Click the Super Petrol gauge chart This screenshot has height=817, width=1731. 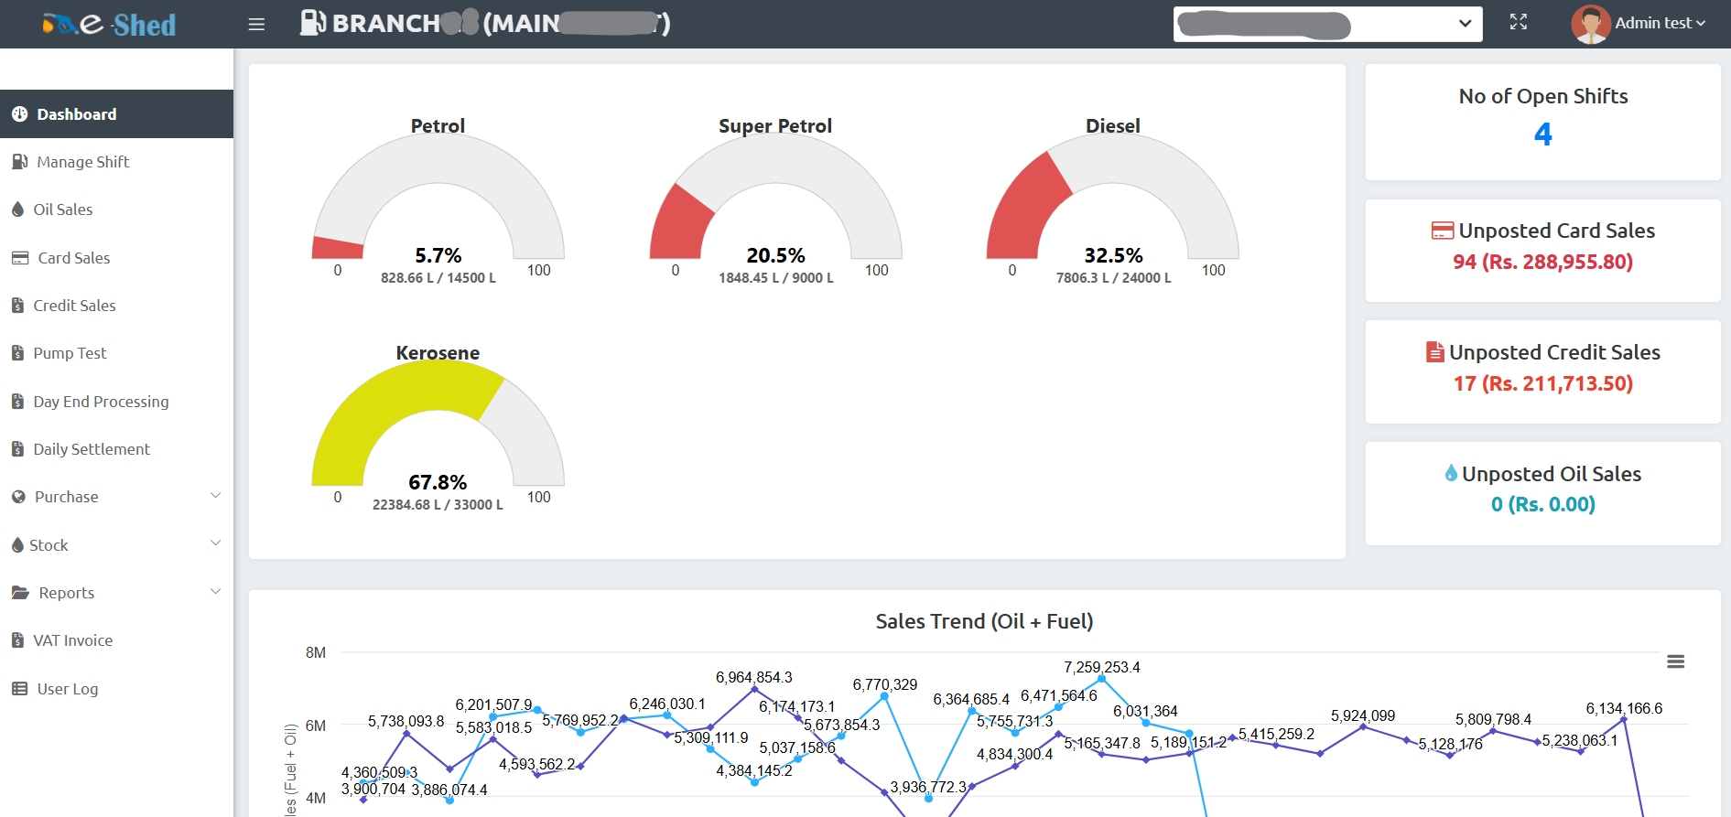(775, 196)
